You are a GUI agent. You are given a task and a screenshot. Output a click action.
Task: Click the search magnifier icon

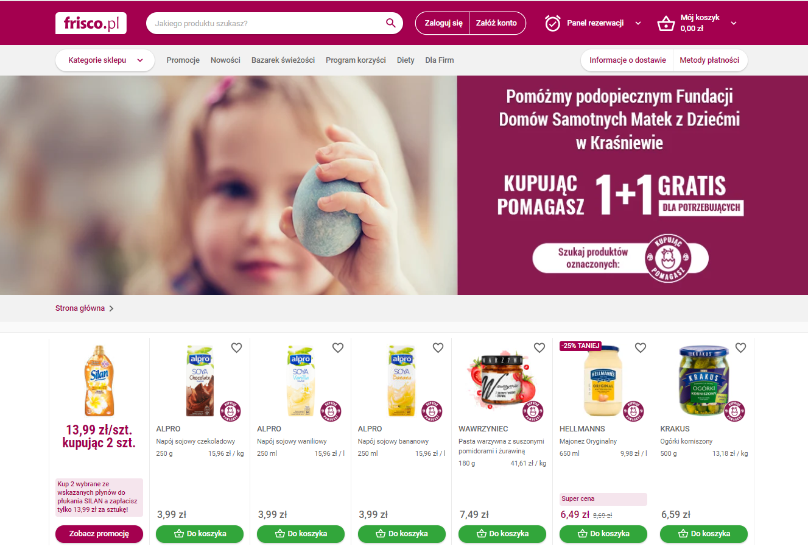click(x=391, y=23)
